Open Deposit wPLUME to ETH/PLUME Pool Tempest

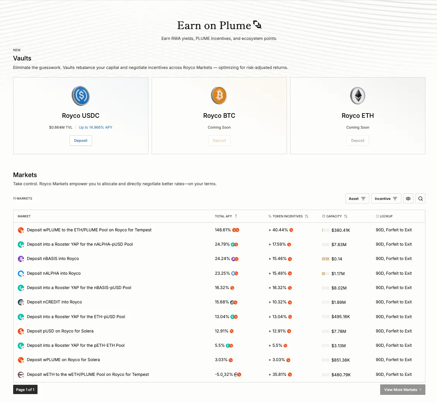89,230
